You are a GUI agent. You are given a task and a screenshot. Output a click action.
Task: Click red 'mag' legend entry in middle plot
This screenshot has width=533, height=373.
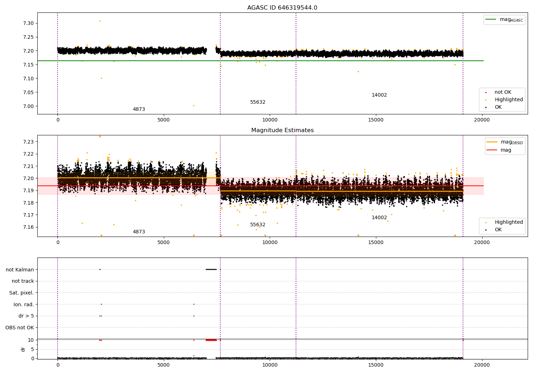(499, 150)
